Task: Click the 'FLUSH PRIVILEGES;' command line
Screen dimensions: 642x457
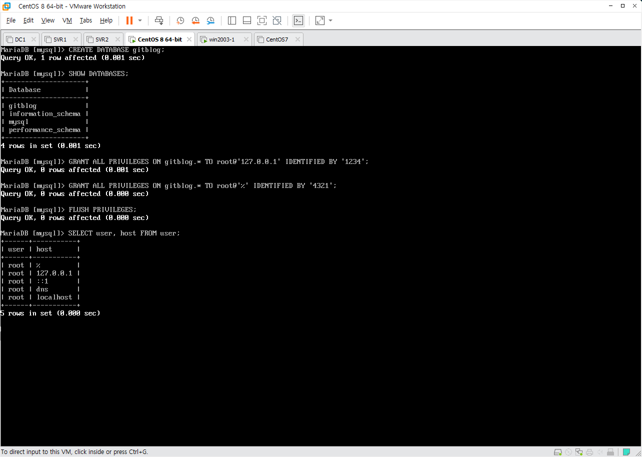Action: click(x=68, y=209)
